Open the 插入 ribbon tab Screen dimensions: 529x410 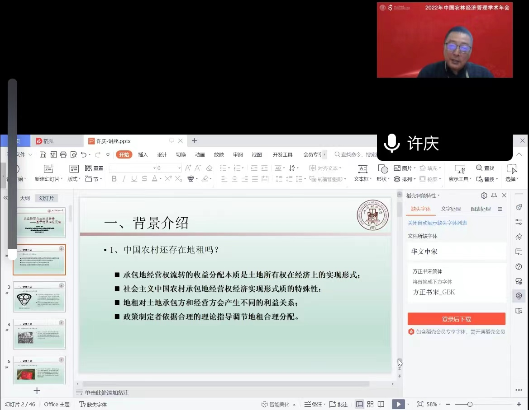coord(143,154)
